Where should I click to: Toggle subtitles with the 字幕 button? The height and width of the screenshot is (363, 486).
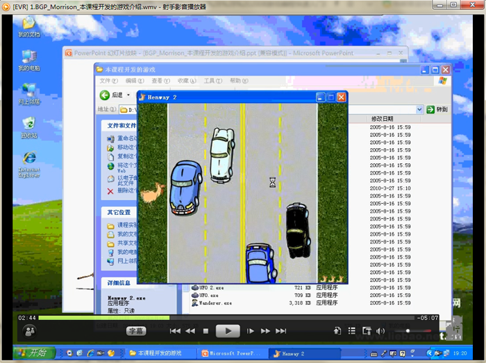click(x=136, y=331)
